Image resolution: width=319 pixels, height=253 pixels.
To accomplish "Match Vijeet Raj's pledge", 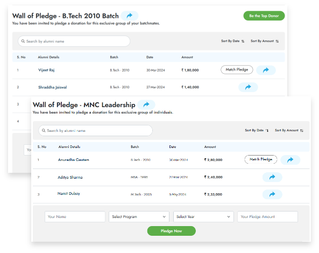I will pos(237,69).
